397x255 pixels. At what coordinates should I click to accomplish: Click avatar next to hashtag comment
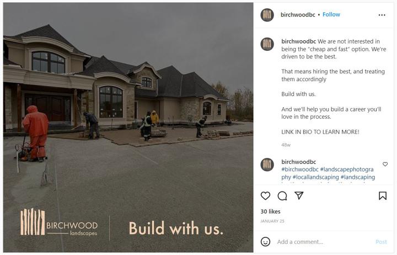tap(267, 164)
